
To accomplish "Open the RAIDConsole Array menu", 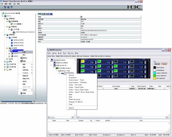I will [54, 53].
